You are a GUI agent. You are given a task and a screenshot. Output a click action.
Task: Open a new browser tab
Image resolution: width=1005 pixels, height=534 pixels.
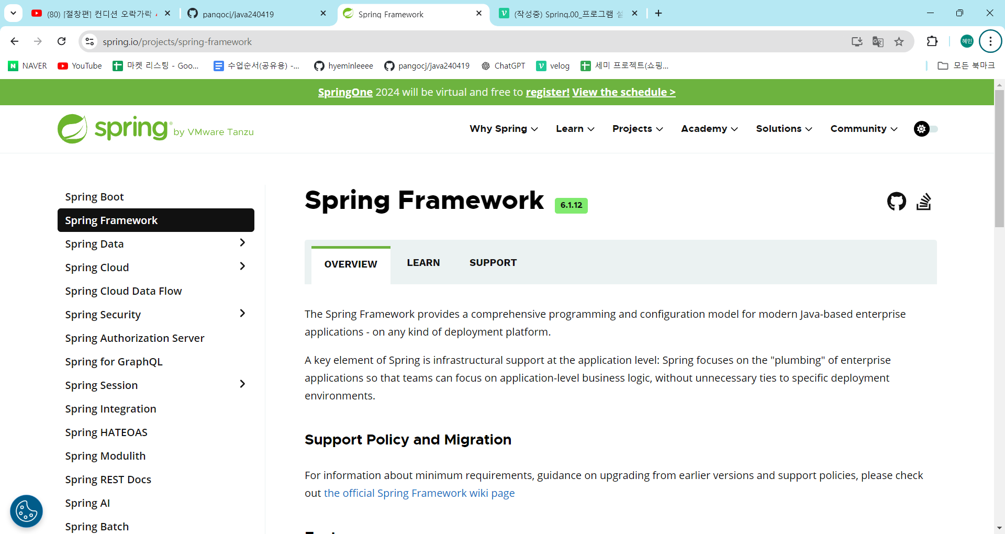[658, 13]
